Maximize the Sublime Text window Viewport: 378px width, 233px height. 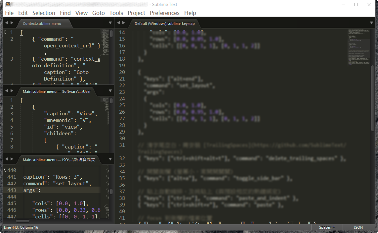pos(356,5)
